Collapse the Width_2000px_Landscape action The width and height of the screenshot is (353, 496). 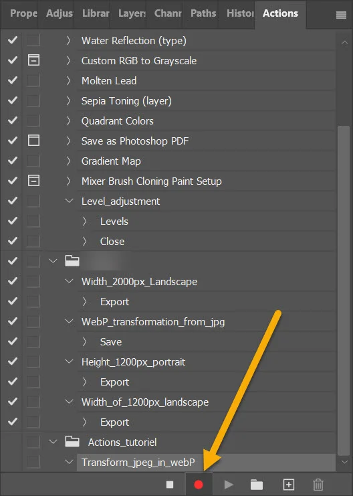69,281
